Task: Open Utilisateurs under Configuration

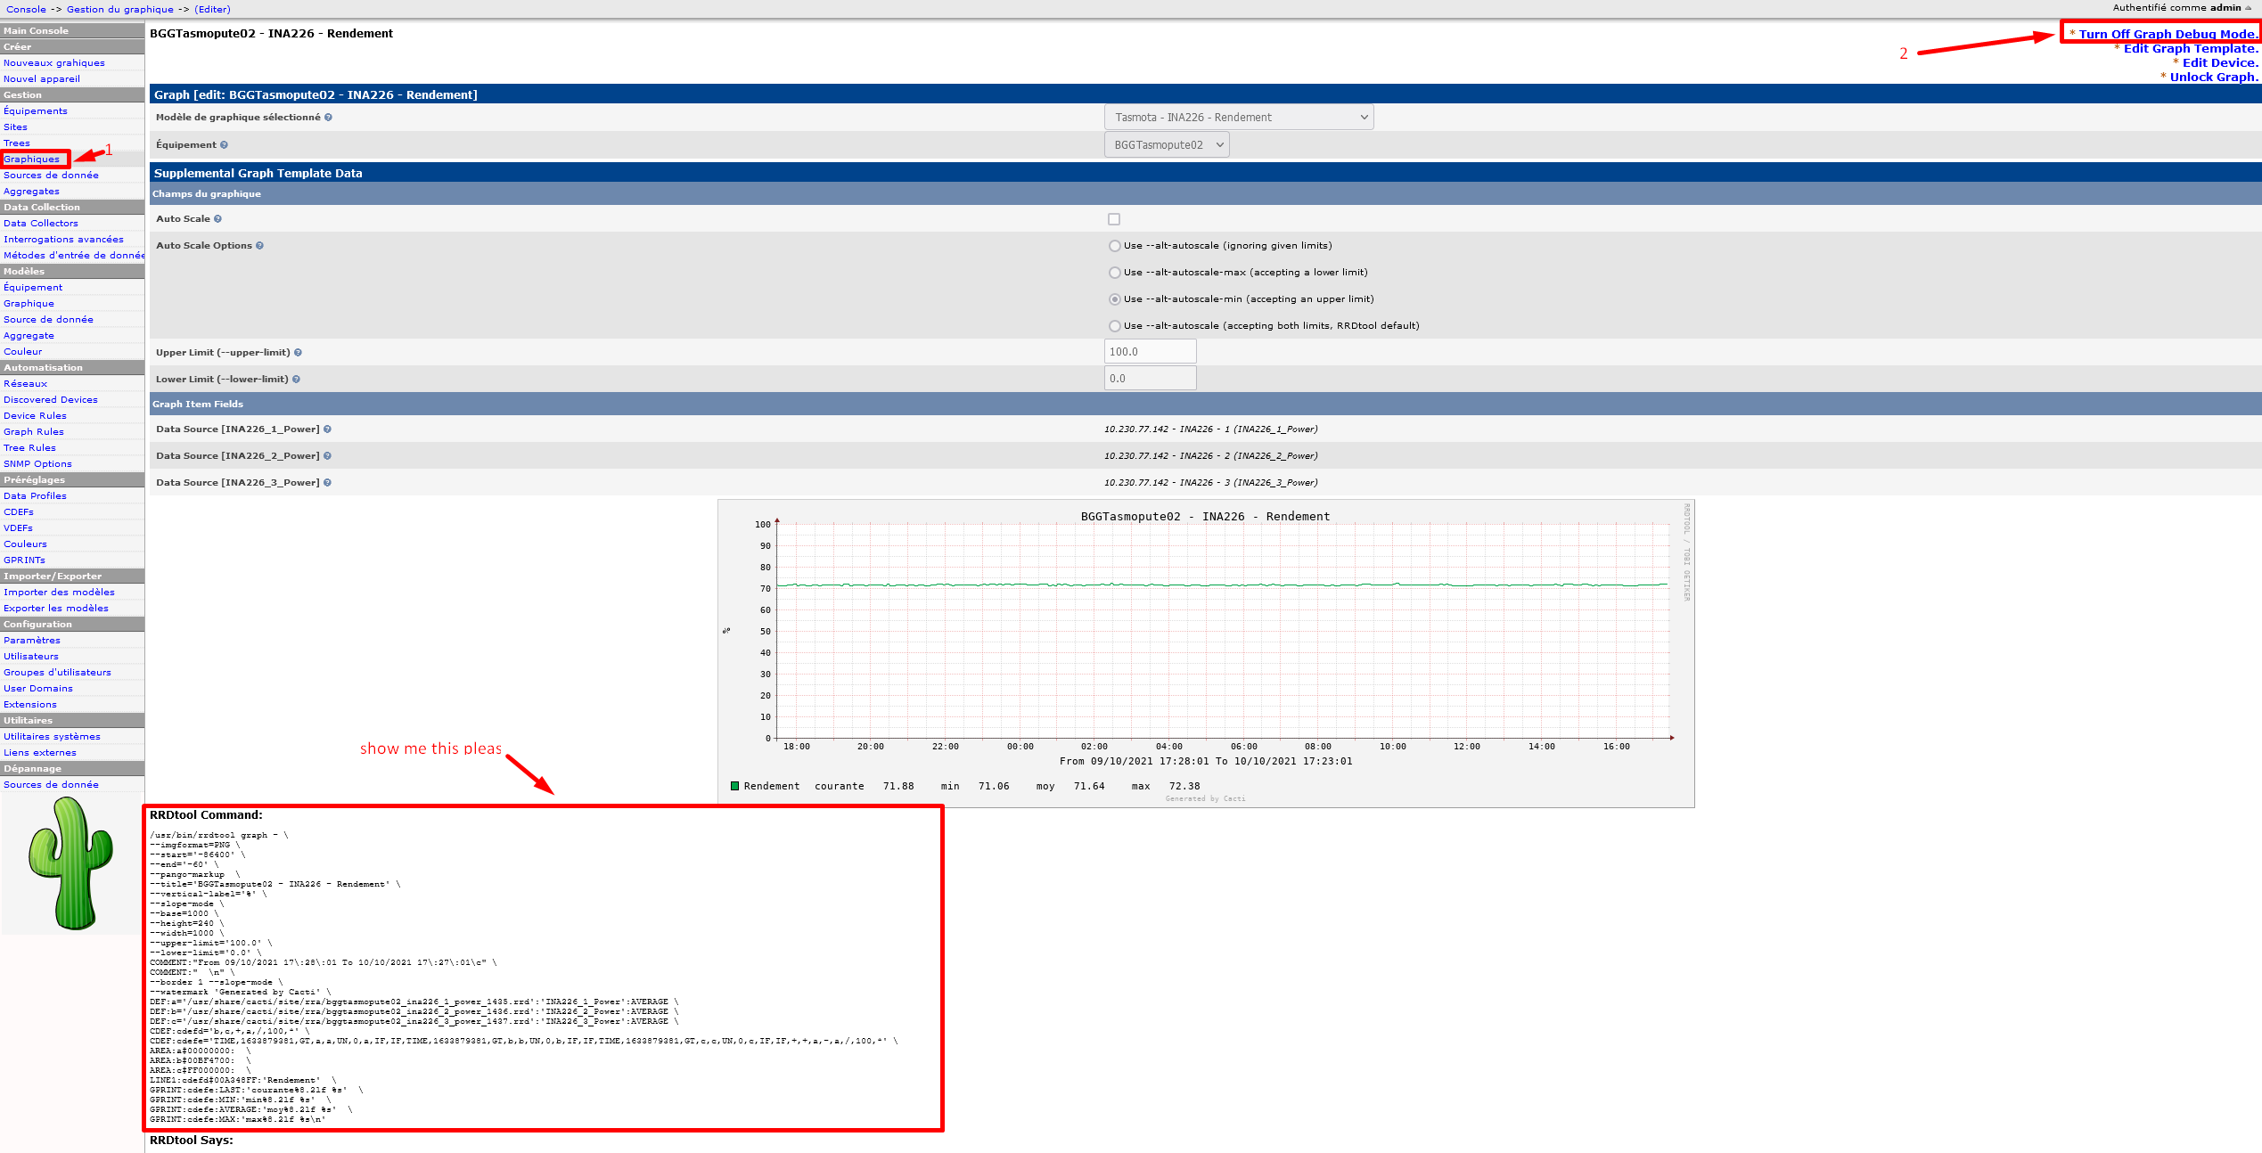Action: point(31,657)
